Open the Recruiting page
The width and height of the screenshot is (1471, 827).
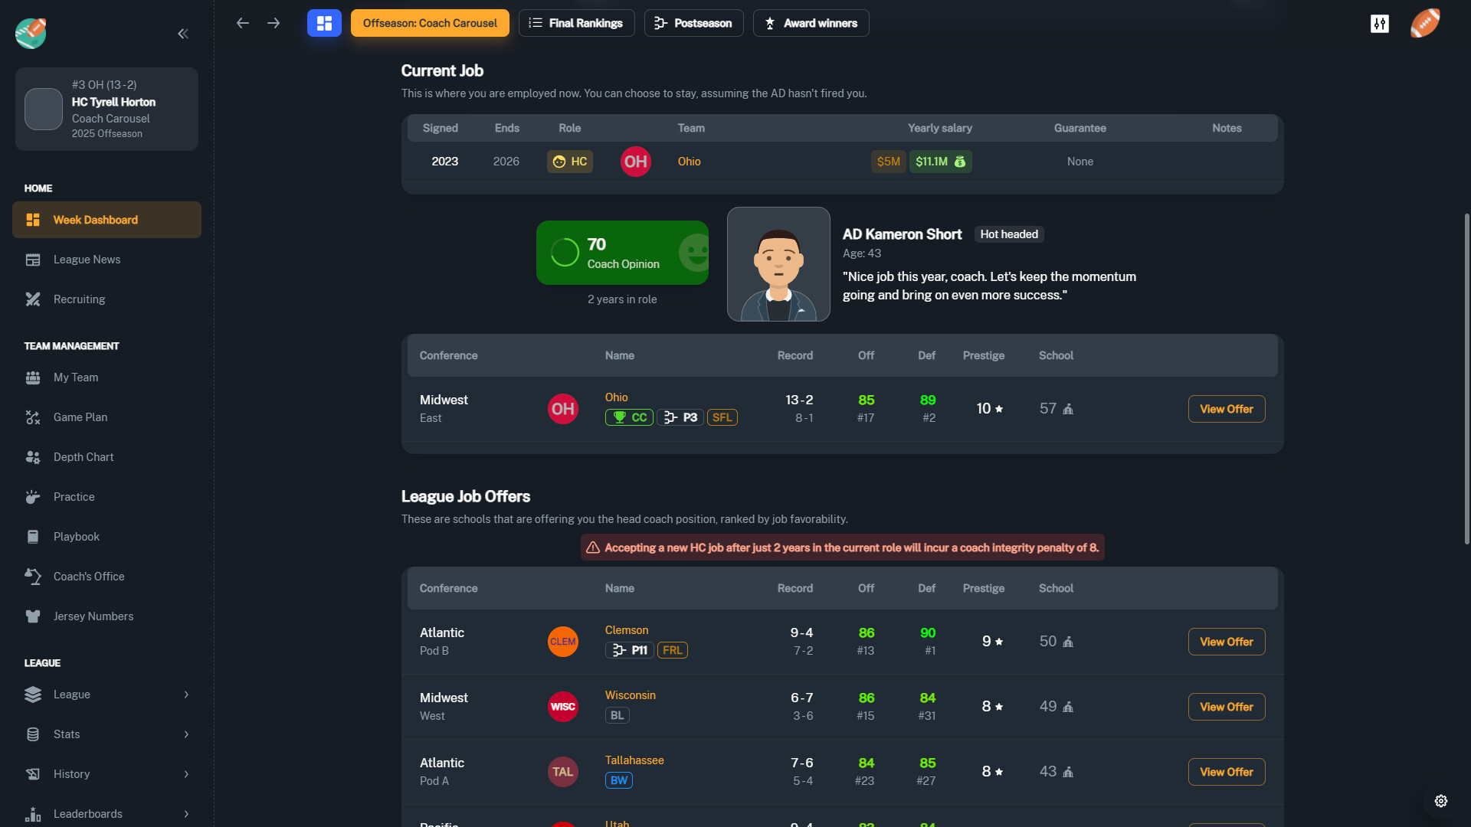(79, 299)
